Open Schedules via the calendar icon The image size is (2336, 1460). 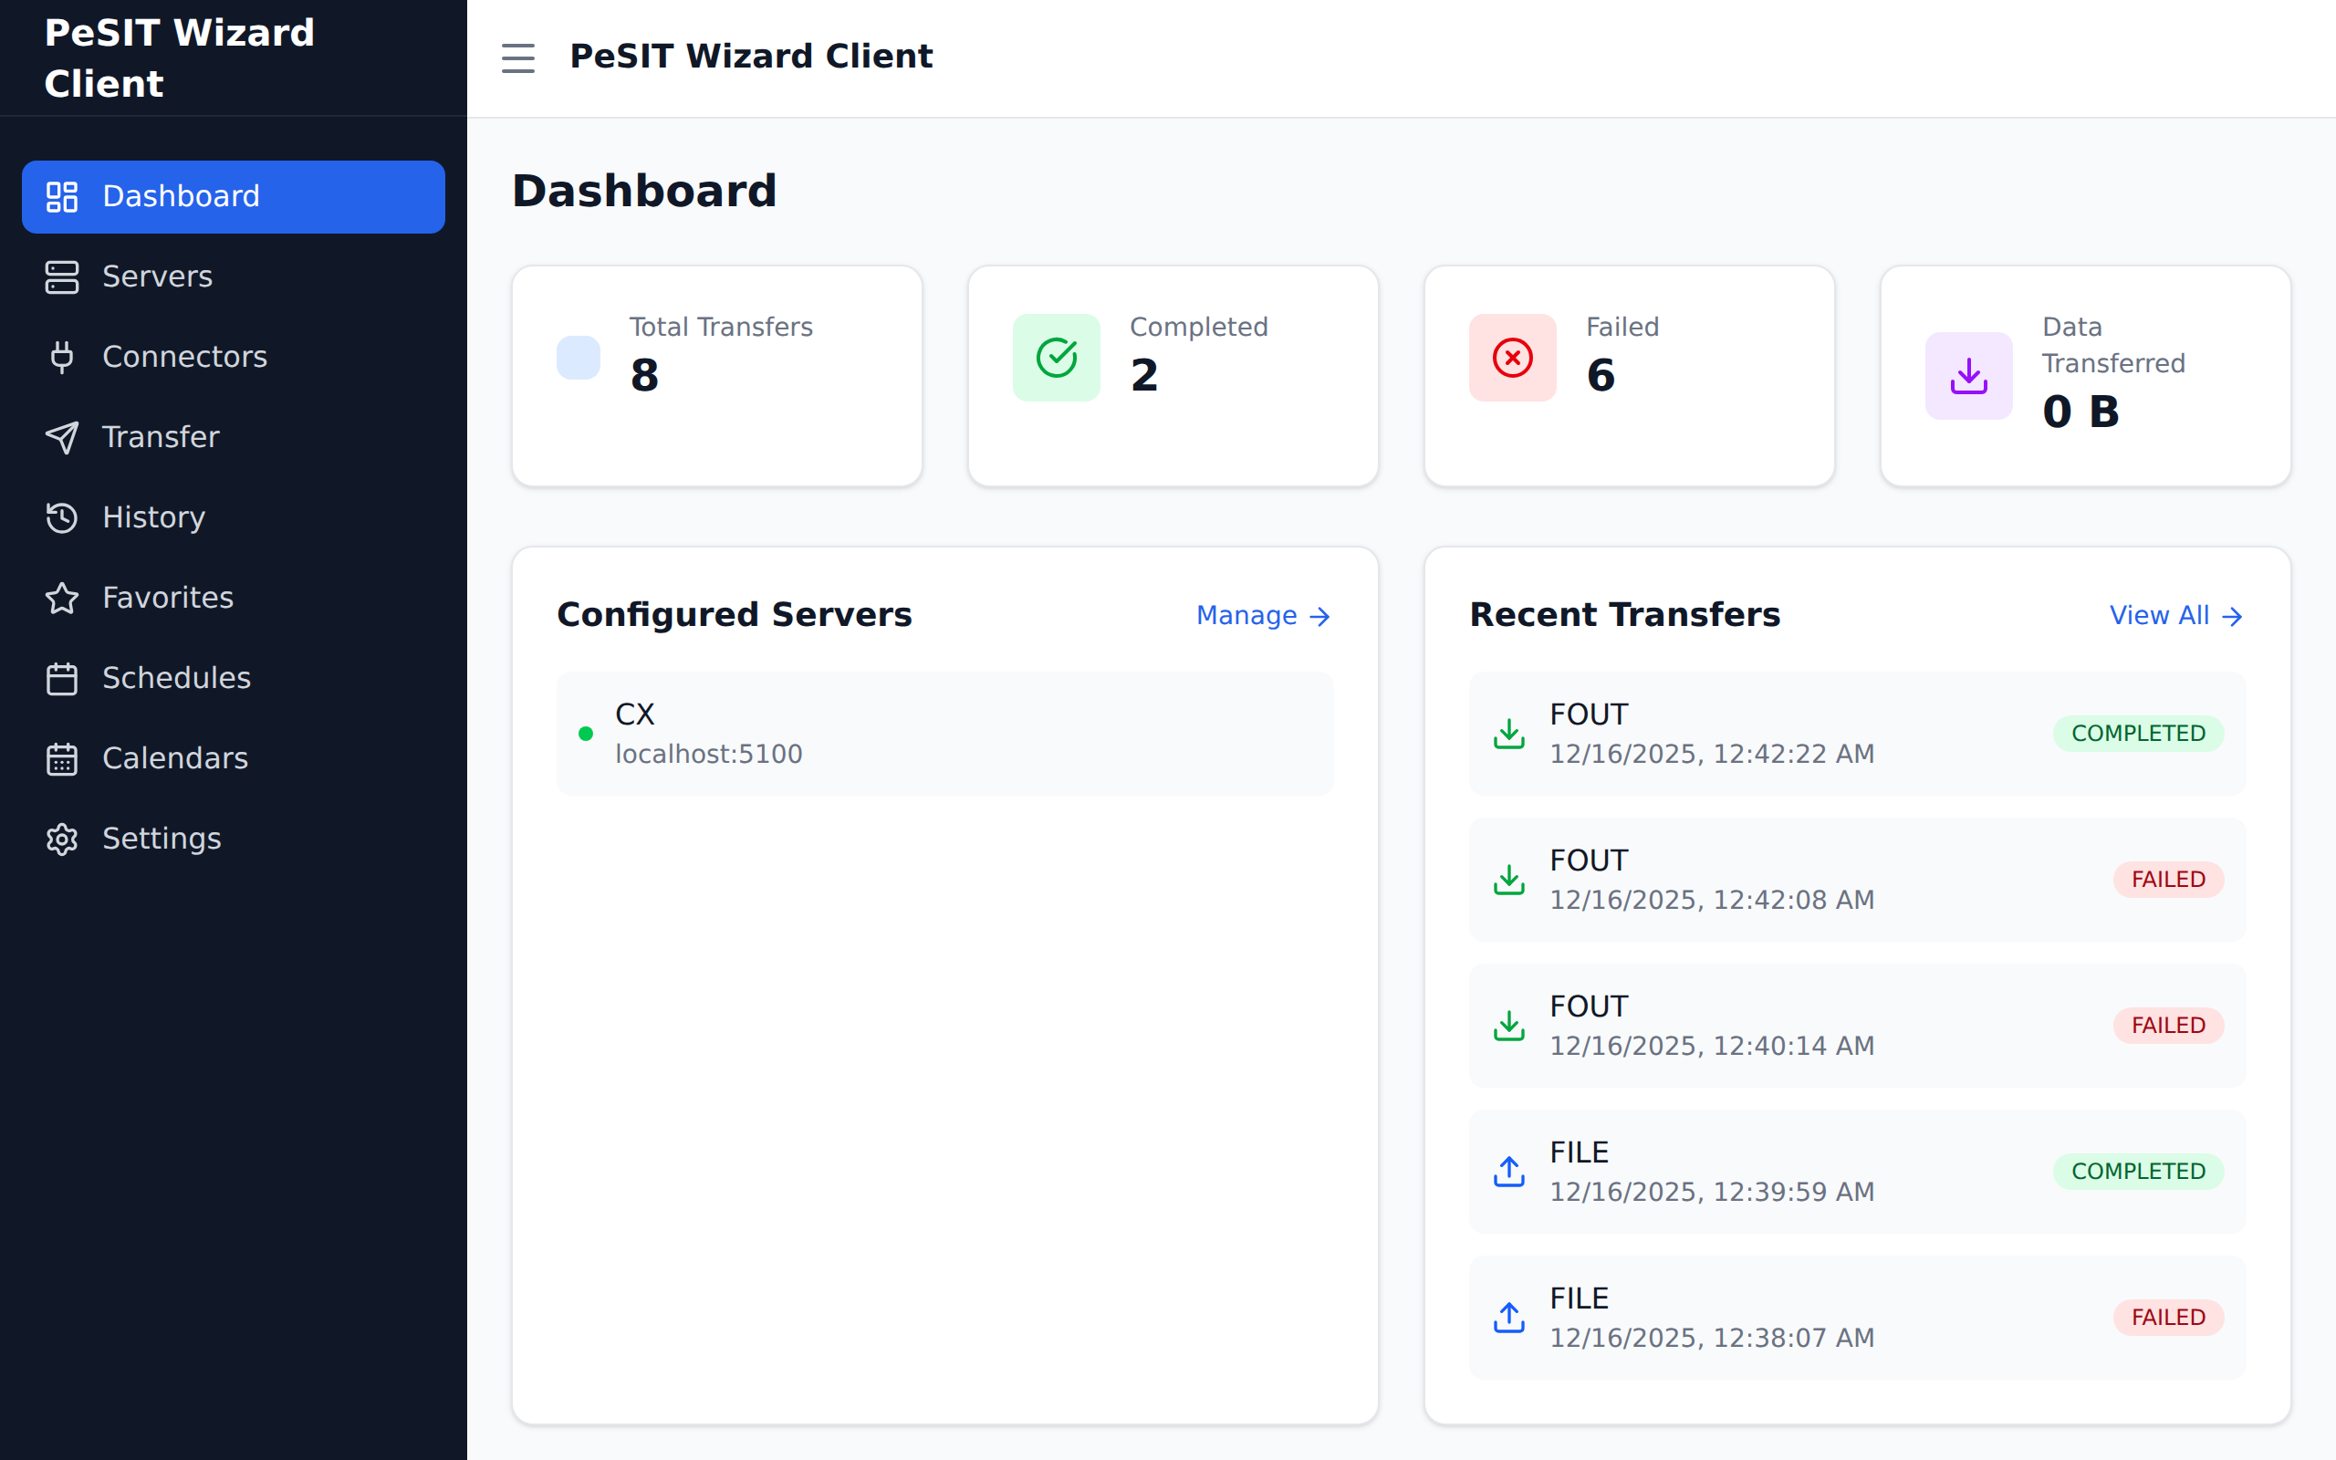click(62, 678)
